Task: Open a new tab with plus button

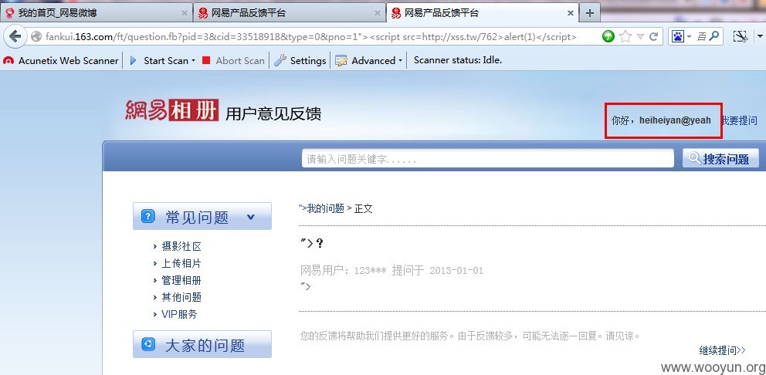Action: pyautogui.click(x=590, y=13)
